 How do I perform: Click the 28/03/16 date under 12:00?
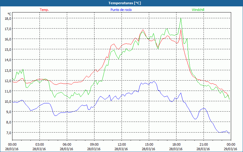point(121,149)
